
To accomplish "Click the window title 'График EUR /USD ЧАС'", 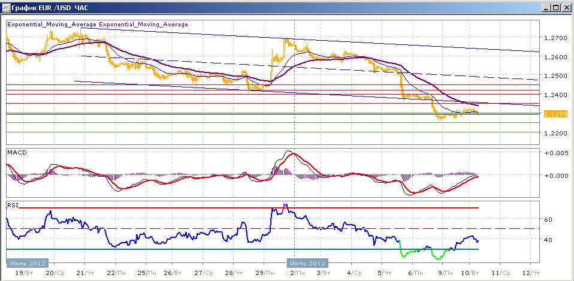I will (50, 7).
